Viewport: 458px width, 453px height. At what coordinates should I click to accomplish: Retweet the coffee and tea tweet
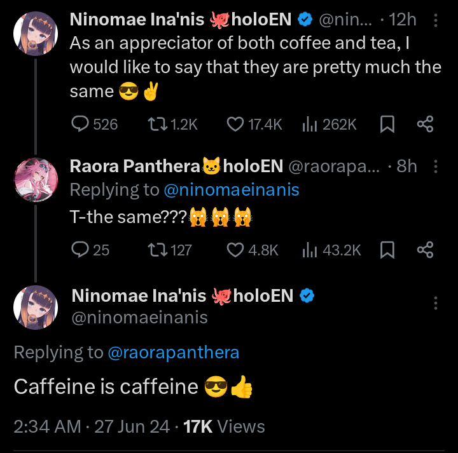155,125
